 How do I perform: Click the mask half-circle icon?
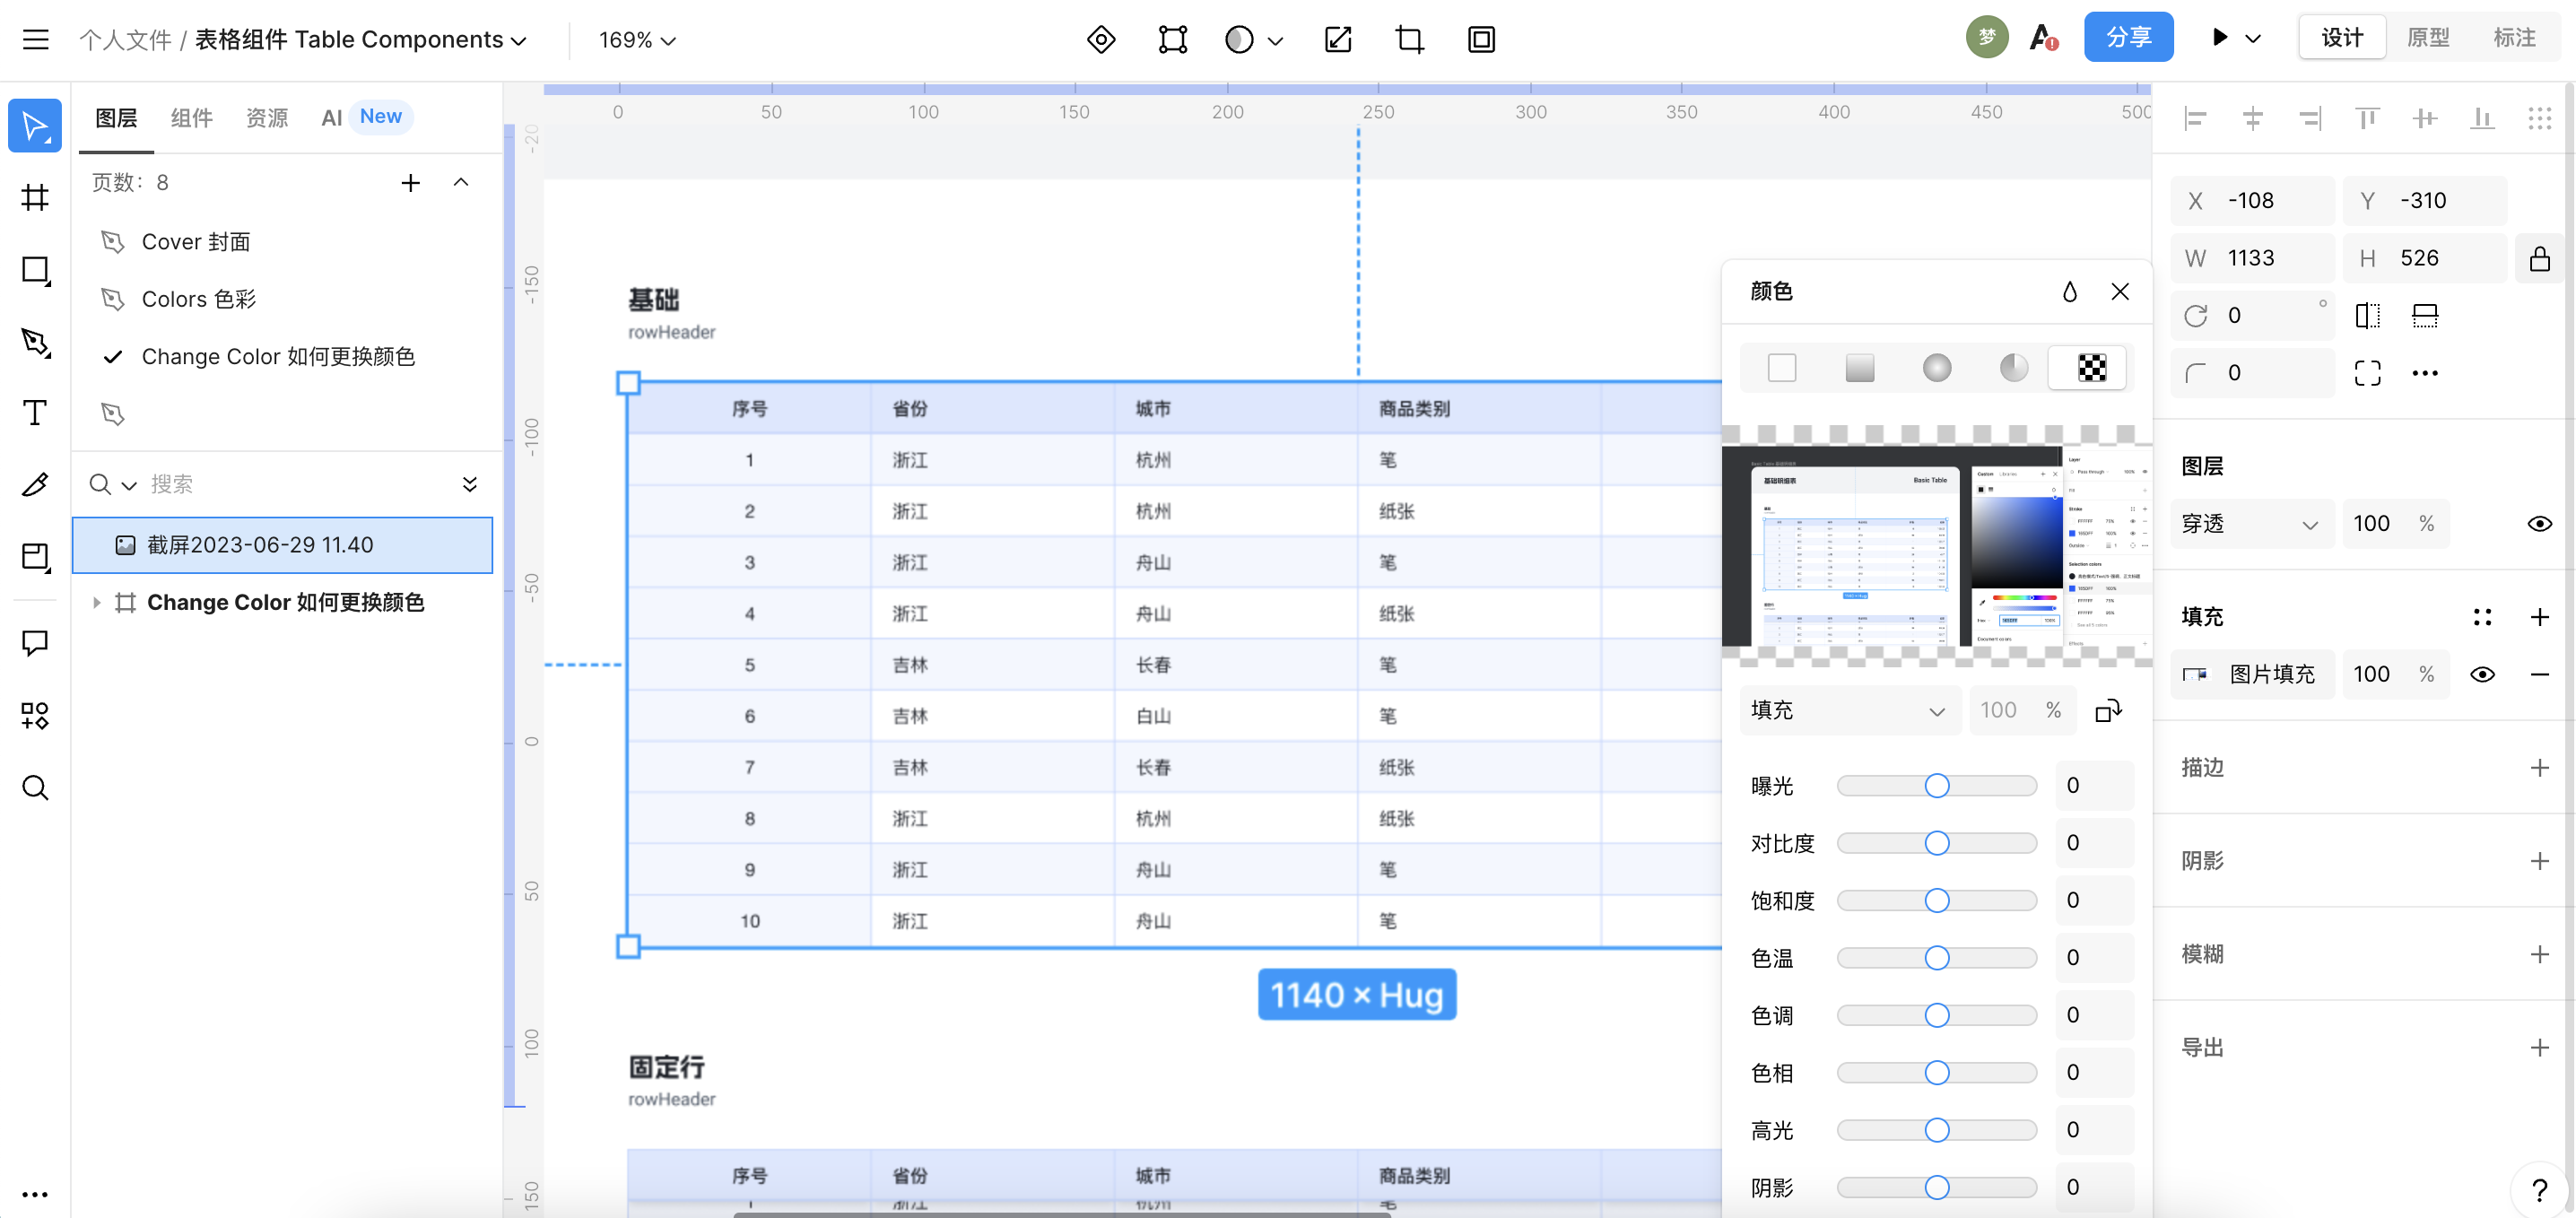(1239, 40)
